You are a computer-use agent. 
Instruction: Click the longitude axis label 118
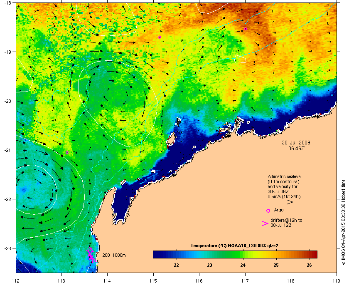291,281
